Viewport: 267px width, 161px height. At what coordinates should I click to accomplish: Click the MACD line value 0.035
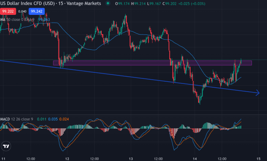(x=53, y=119)
